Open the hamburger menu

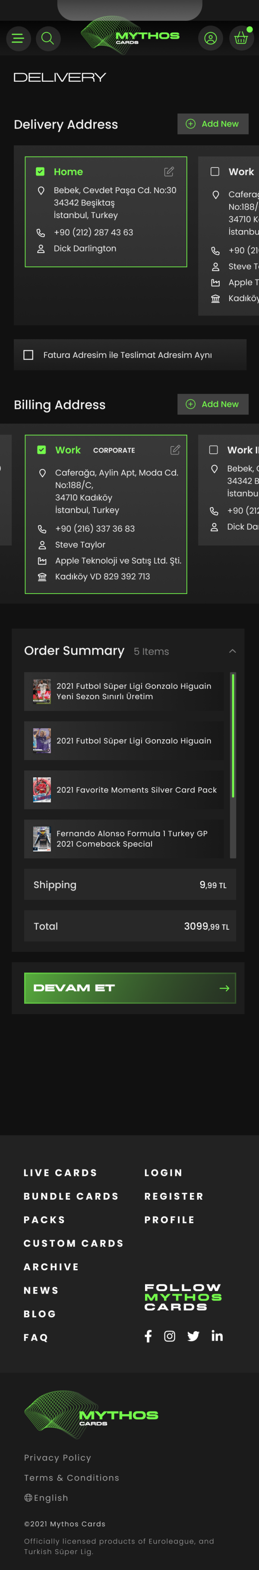(x=18, y=39)
